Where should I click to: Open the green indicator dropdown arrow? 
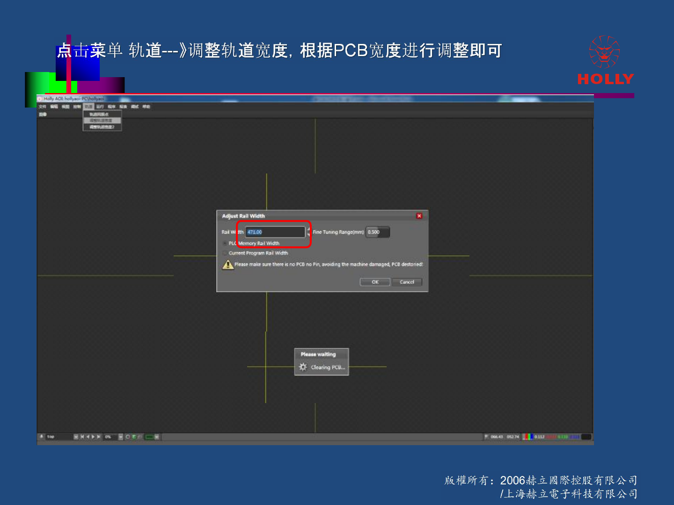pyautogui.click(x=157, y=437)
